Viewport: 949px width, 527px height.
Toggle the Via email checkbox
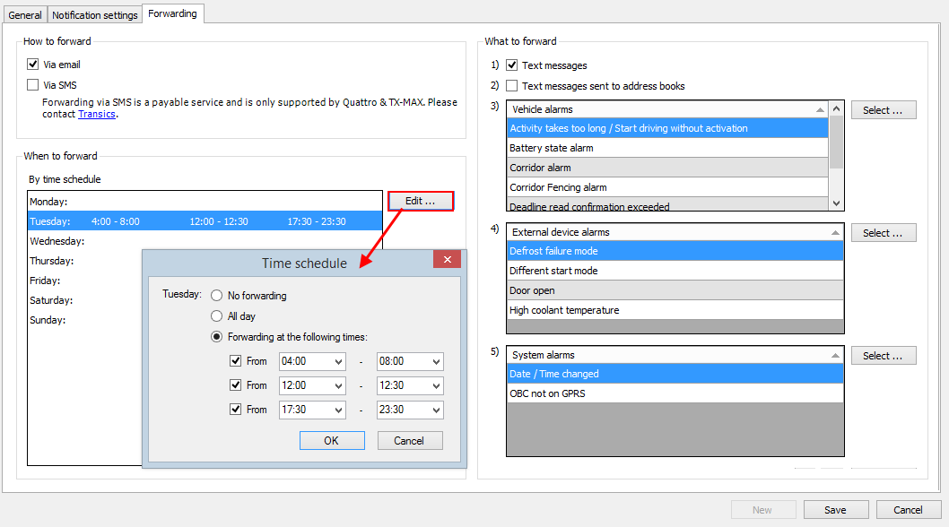pyautogui.click(x=33, y=65)
